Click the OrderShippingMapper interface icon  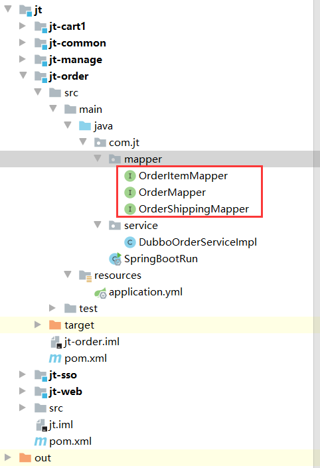(130, 209)
